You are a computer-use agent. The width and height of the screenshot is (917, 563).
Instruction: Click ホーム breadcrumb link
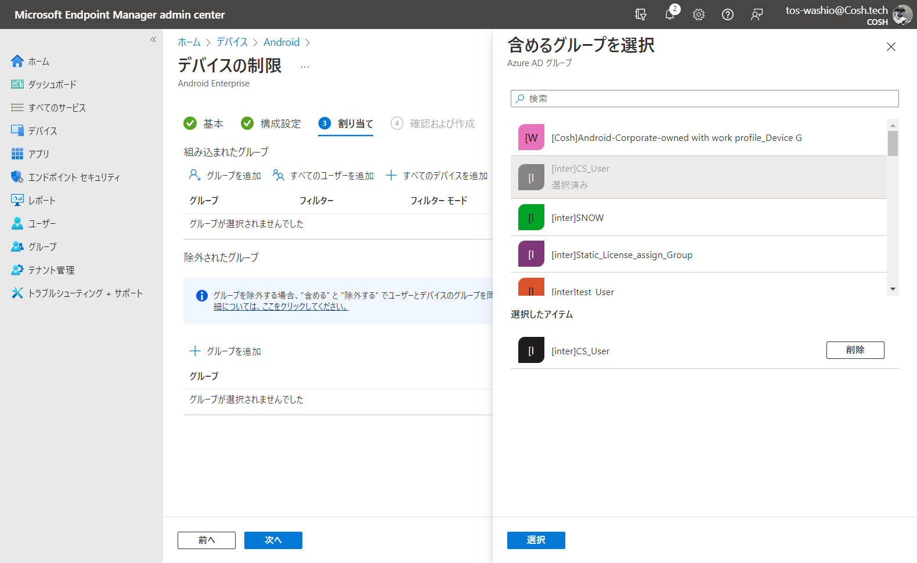coord(189,42)
